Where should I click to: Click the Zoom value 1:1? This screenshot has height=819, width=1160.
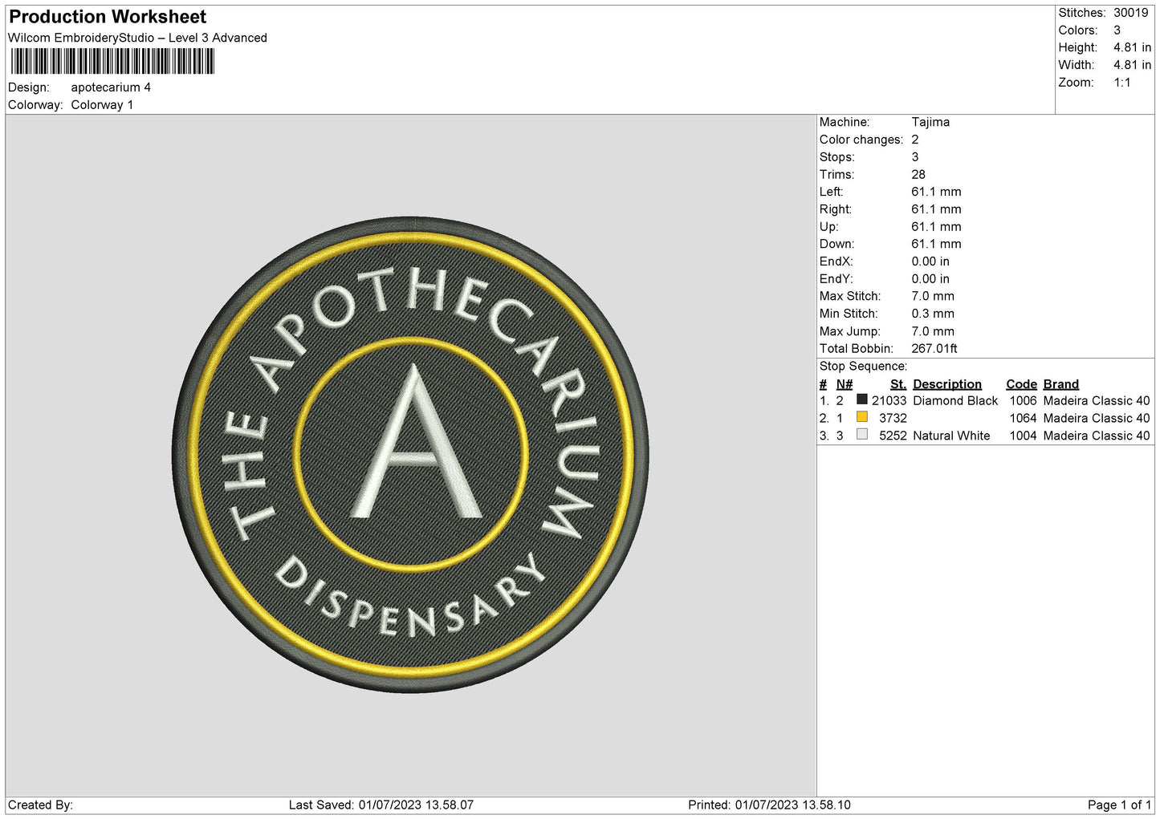pos(1122,83)
